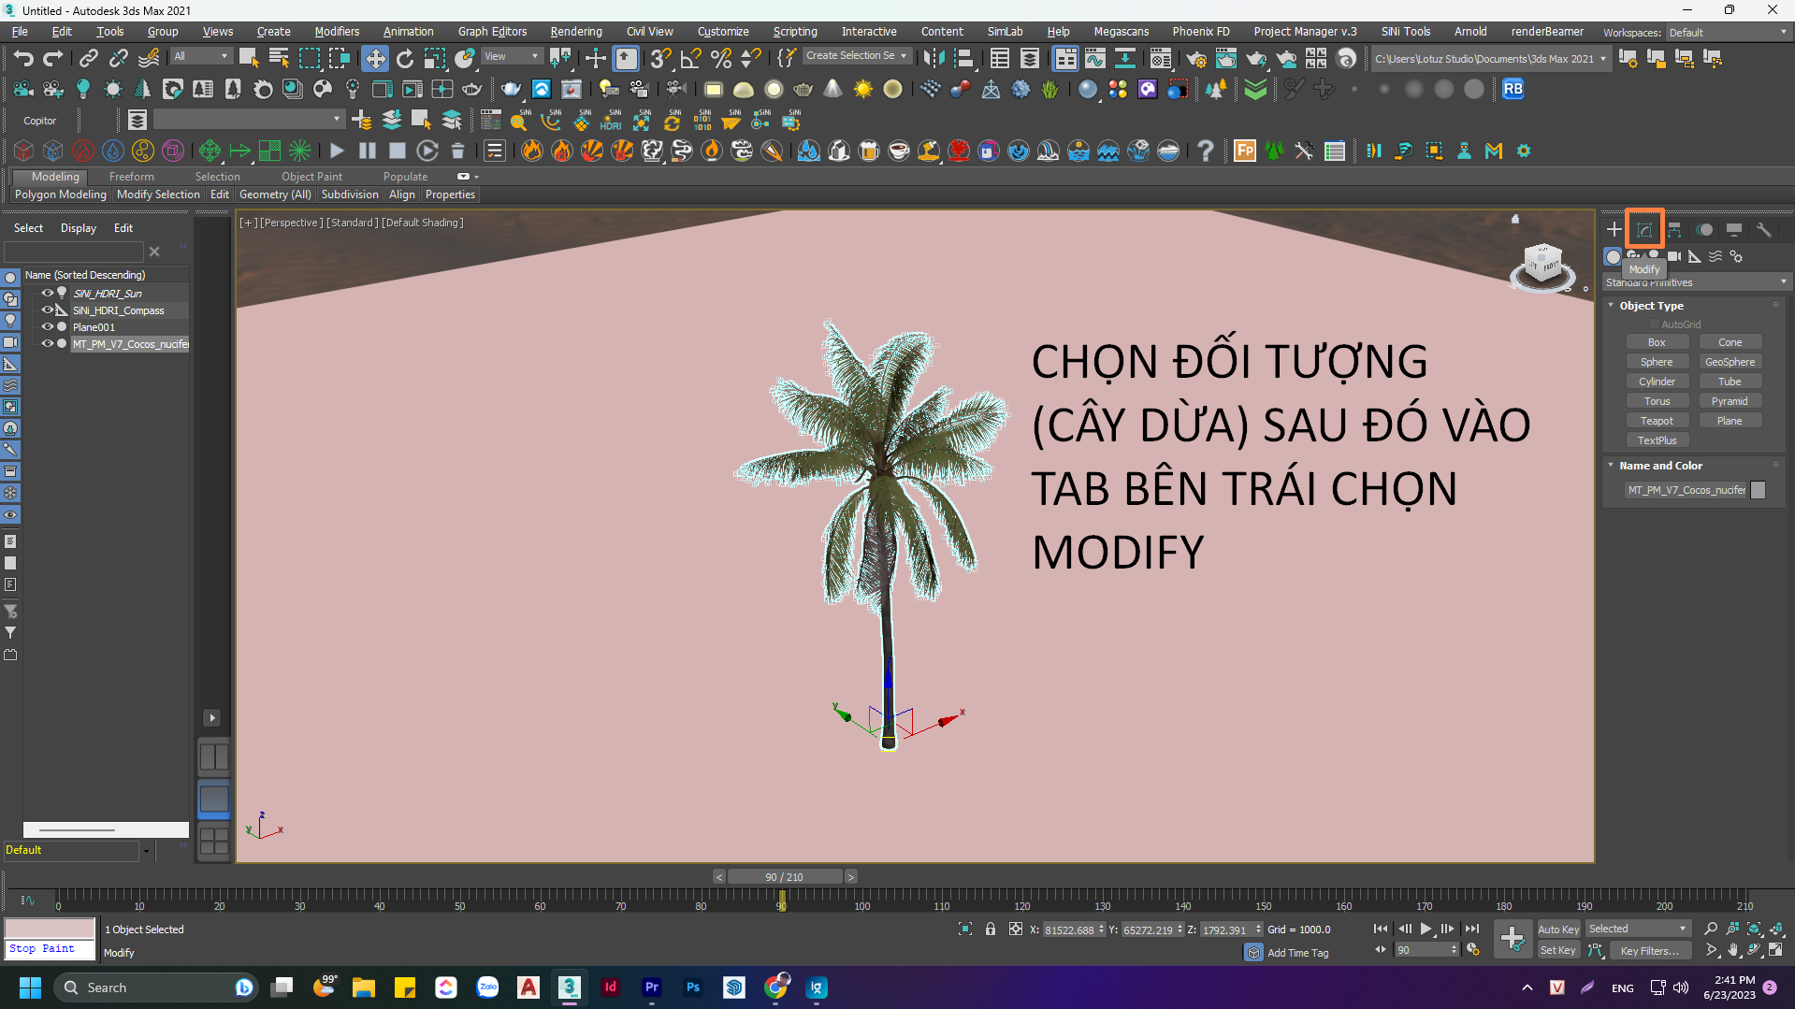The image size is (1795, 1009).
Task: Toggle Set Key mode
Action: point(1558,950)
